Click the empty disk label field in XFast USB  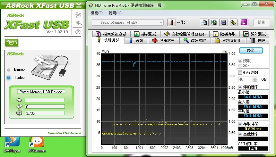pyautogui.click(x=45, y=100)
